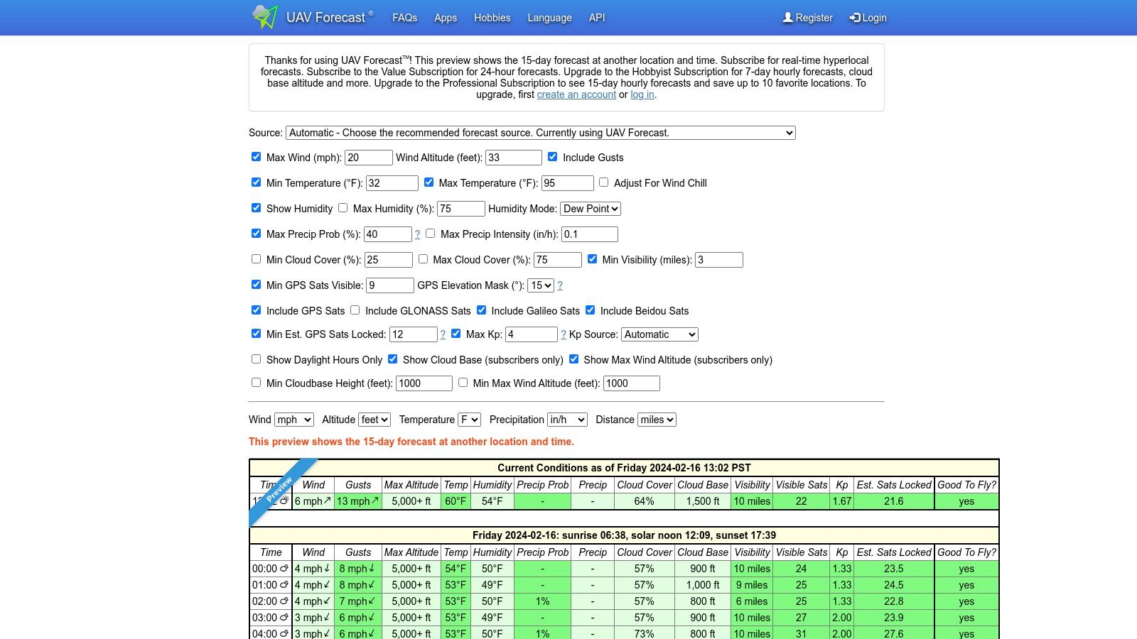Viewport: 1137px width, 639px height.
Task: Uncheck Include Galileo Sats
Action: click(481, 310)
